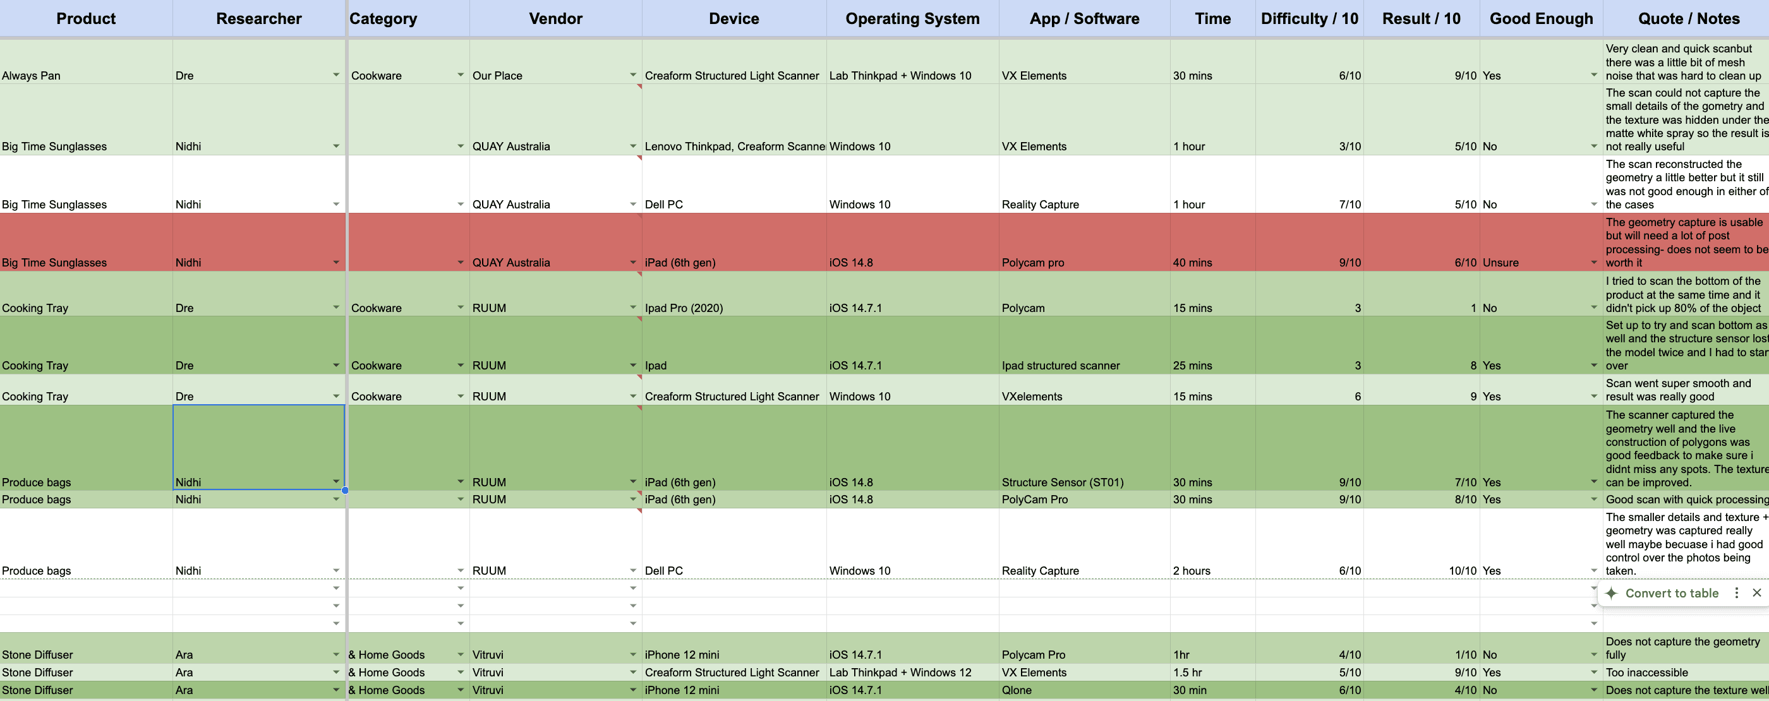Select the Device column header

coord(734,18)
